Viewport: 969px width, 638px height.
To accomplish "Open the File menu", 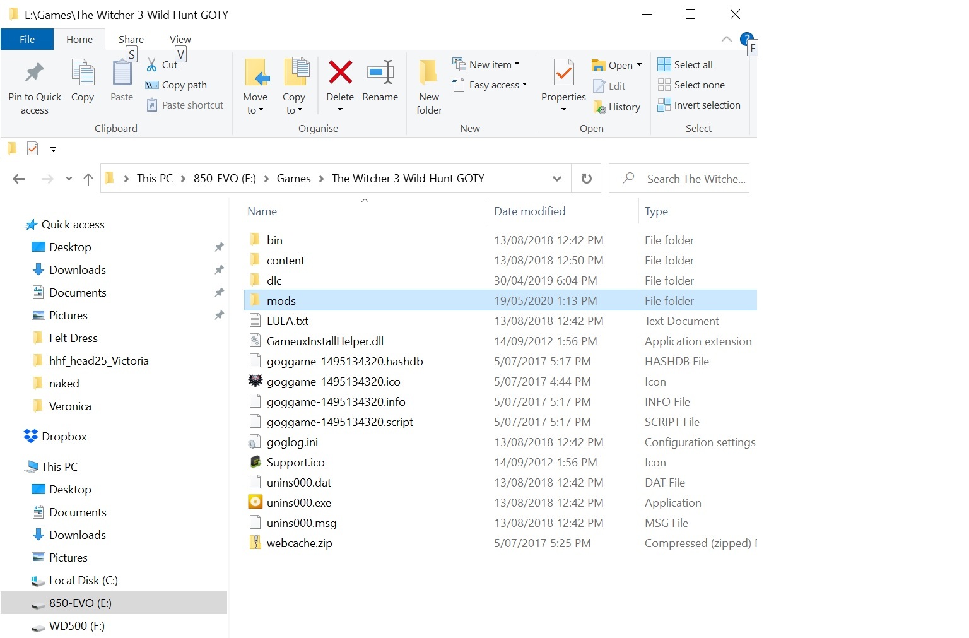I will [x=27, y=39].
